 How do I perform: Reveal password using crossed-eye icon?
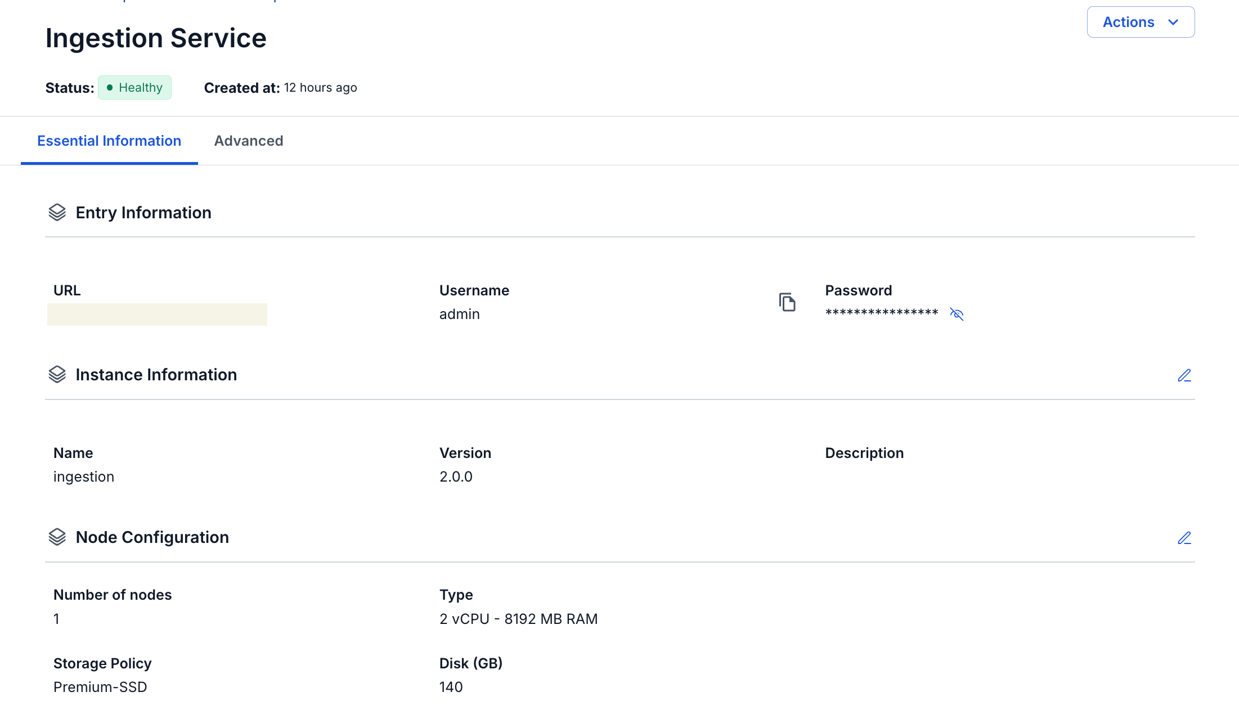[x=957, y=314]
